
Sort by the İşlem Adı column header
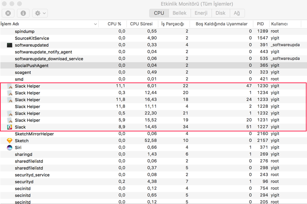pos(49,24)
